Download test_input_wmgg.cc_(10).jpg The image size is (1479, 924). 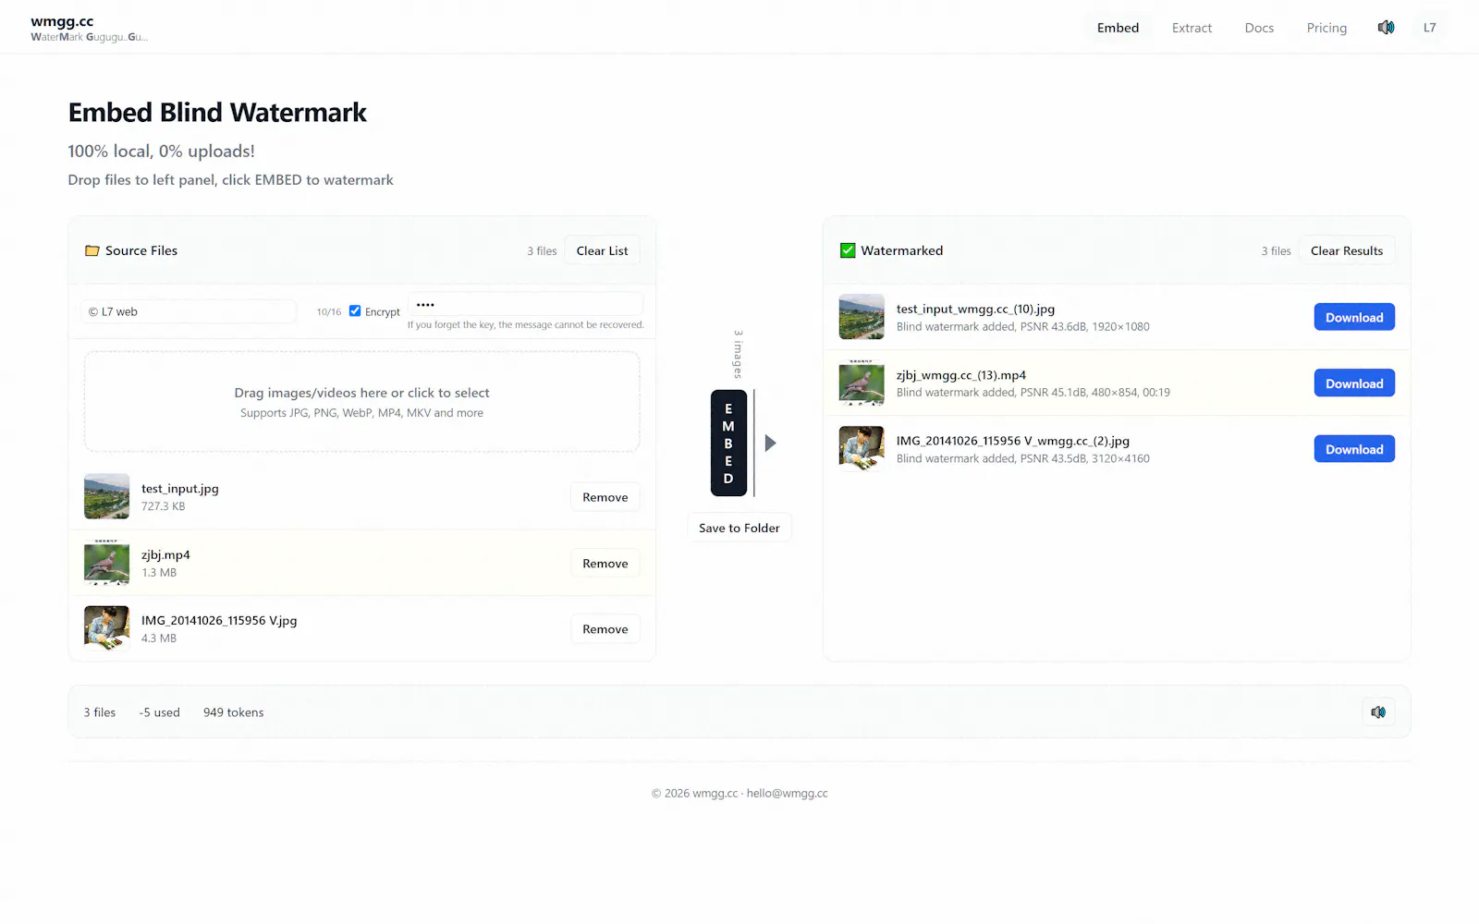tap(1354, 317)
